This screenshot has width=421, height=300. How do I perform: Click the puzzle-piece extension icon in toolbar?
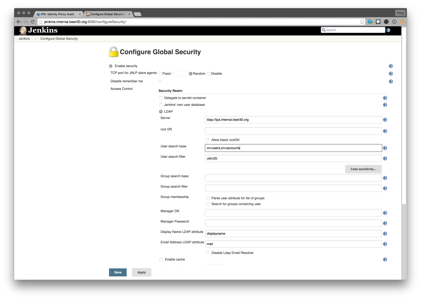[x=378, y=22]
